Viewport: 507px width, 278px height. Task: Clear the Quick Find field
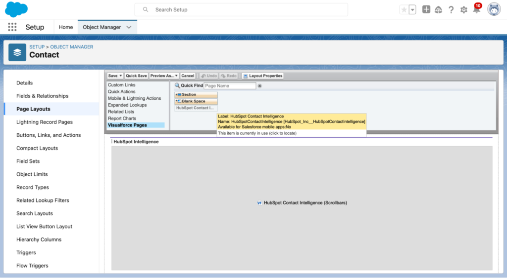tap(259, 86)
